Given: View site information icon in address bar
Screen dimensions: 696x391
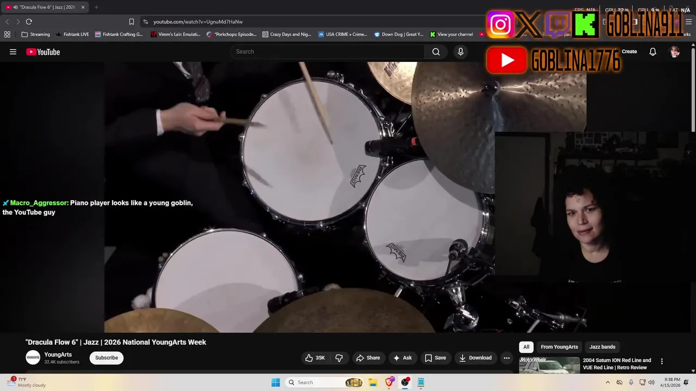Looking at the screenshot, I should click(x=145, y=22).
